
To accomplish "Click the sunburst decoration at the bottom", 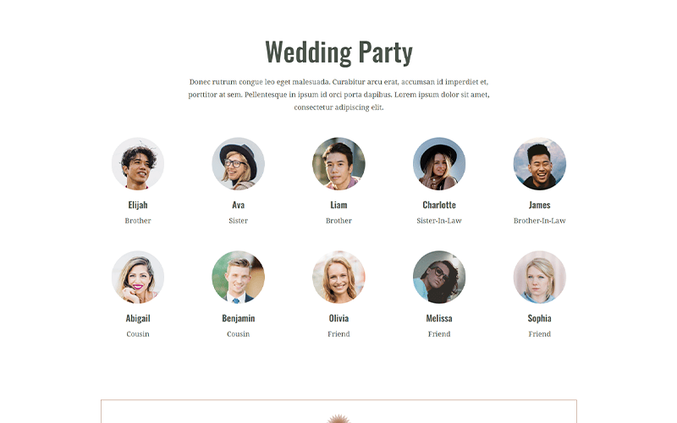I will (338, 419).
